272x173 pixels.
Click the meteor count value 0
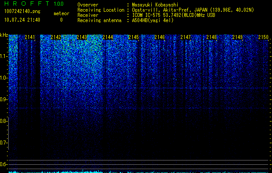pyautogui.click(x=61, y=20)
